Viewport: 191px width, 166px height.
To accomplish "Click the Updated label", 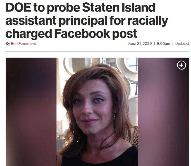I will pyautogui.click(x=182, y=44).
